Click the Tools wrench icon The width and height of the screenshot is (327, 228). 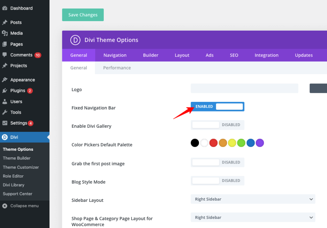point(5,112)
